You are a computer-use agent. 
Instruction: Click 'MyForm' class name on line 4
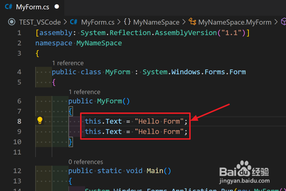coord(118,72)
